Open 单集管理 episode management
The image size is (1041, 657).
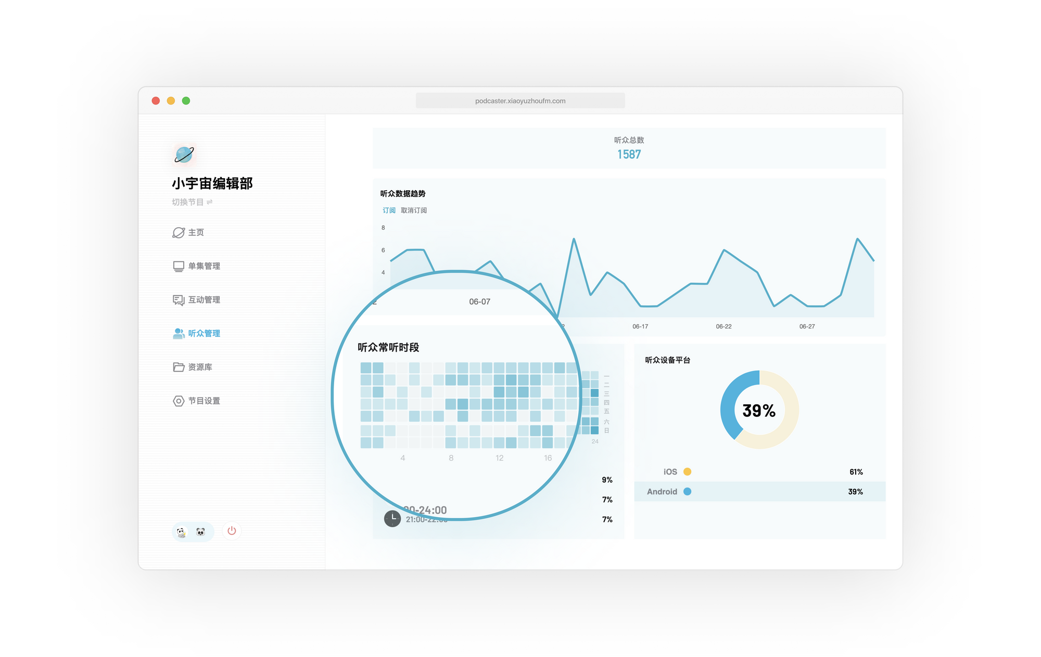[x=196, y=266]
